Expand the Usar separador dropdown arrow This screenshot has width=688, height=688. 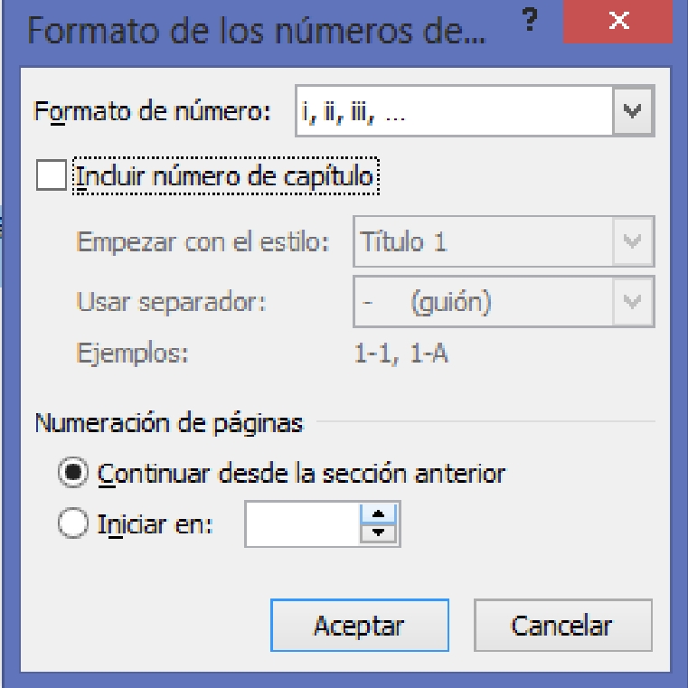632,302
